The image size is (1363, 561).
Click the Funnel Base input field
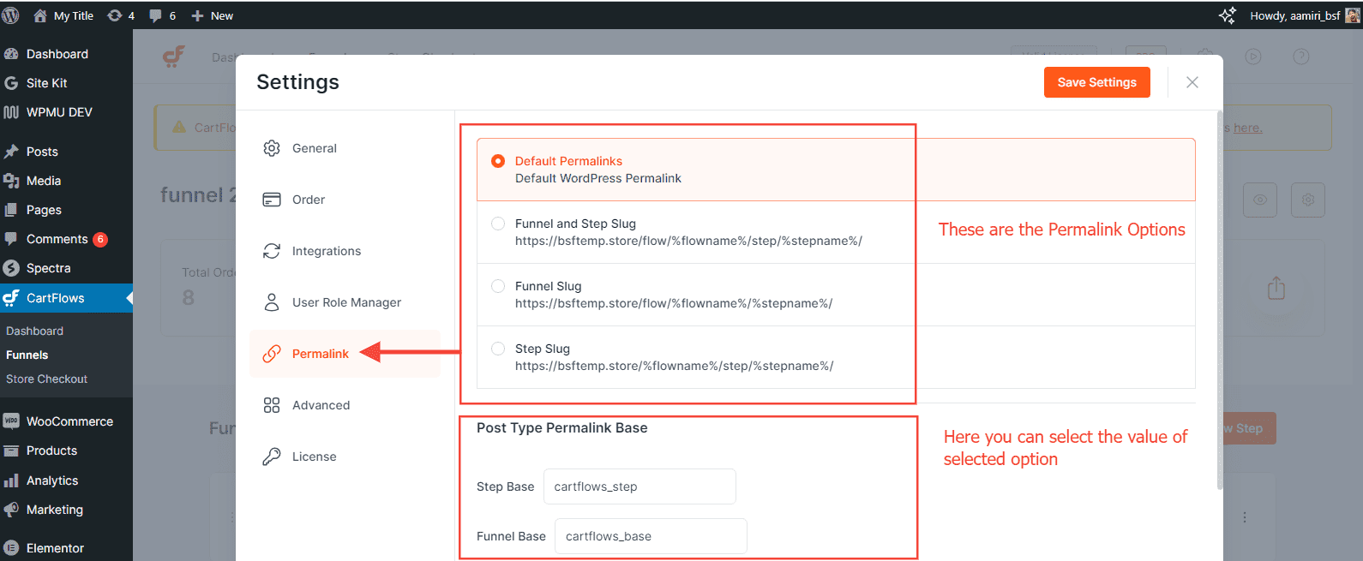pyautogui.click(x=651, y=536)
